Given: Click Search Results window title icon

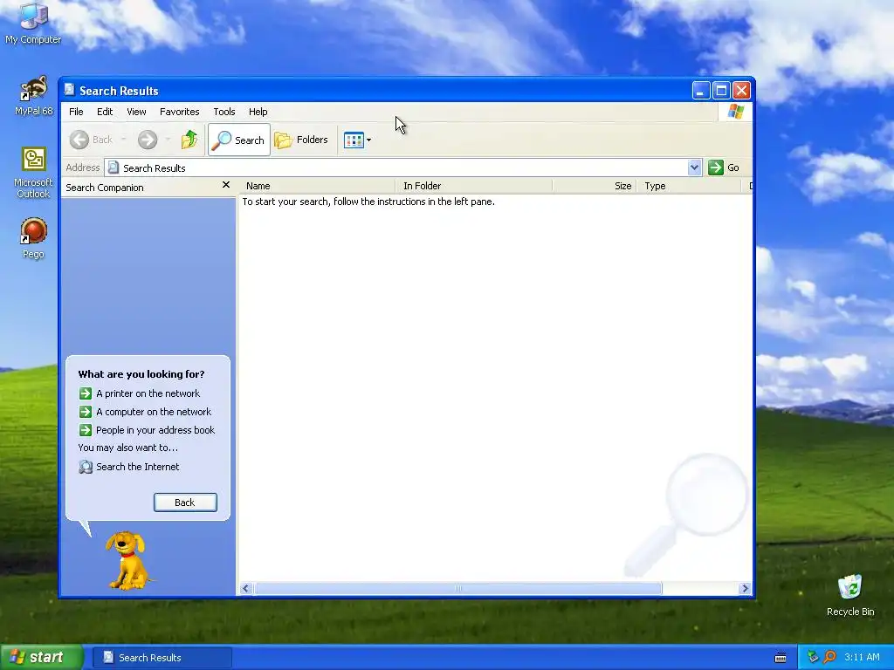Looking at the screenshot, I should (x=70, y=90).
